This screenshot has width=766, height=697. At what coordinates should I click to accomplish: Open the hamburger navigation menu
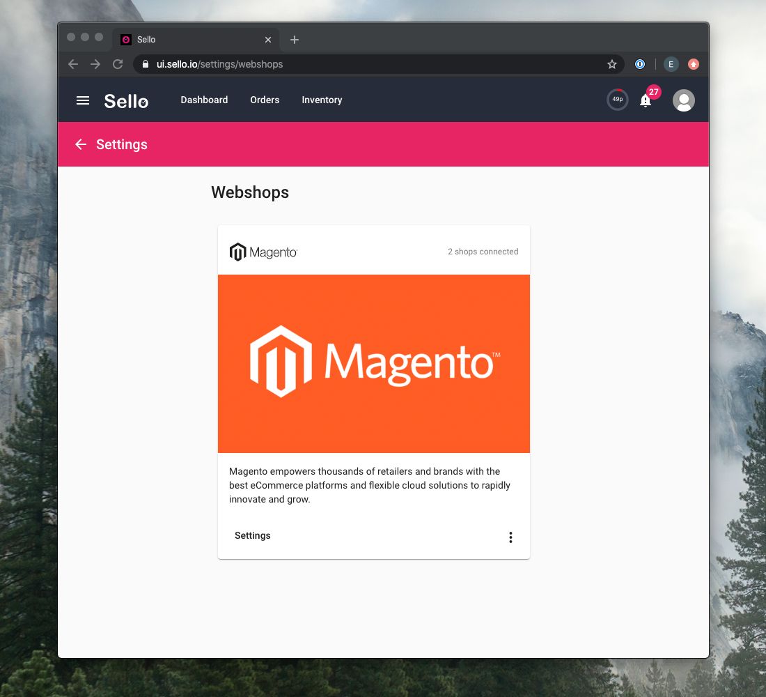pyautogui.click(x=83, y=100)
